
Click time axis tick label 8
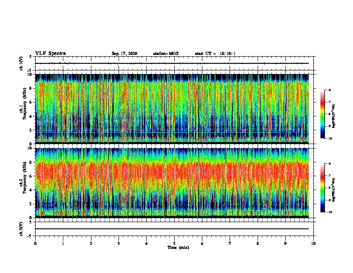[x=258, y=244]
